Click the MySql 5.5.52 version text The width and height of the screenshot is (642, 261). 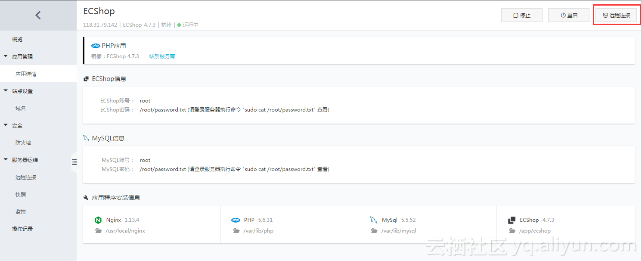point(408,220)
